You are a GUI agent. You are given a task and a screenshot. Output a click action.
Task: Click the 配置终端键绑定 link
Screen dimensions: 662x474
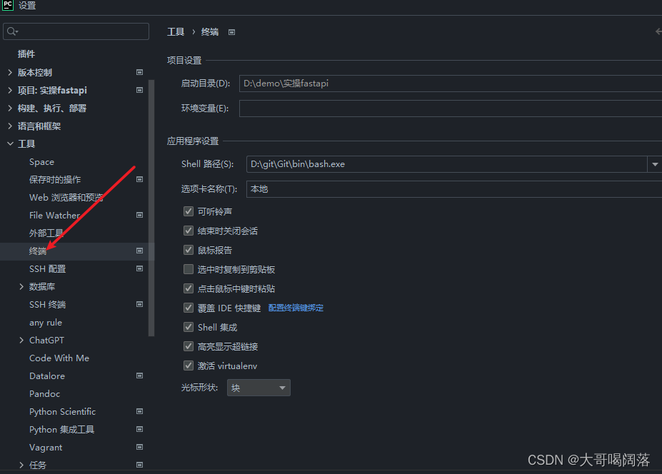[296, 308]
